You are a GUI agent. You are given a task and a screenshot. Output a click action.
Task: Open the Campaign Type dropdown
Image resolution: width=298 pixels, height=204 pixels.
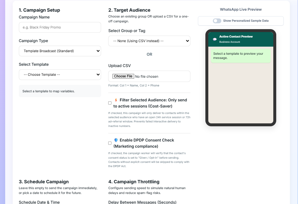point(60,51)
